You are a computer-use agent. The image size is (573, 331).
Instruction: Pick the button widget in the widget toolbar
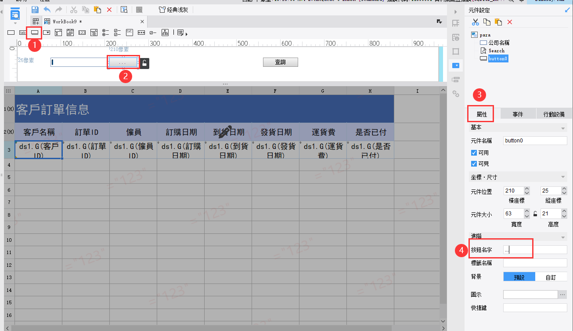35,32
